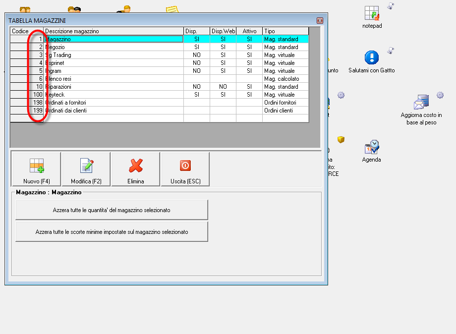Click code 100 cell in Codice column
Screen dimensions: 456x334
click(x=27, y=95)
